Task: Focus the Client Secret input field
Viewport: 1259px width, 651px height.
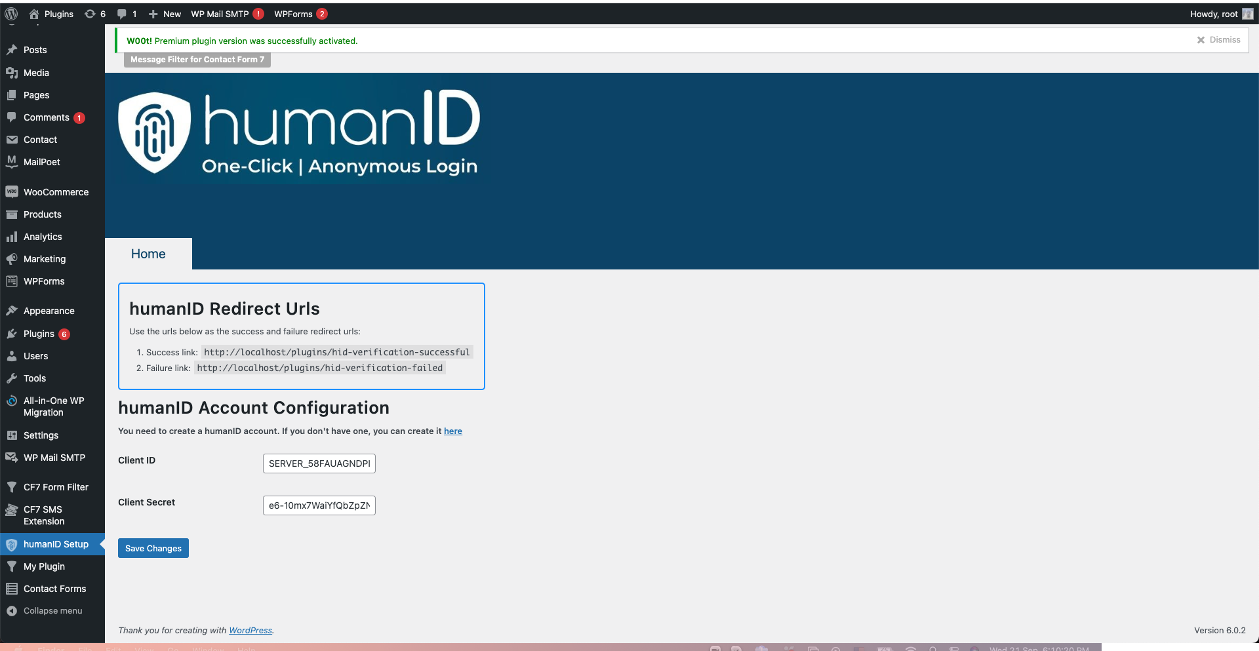Action: pos(319,505)
